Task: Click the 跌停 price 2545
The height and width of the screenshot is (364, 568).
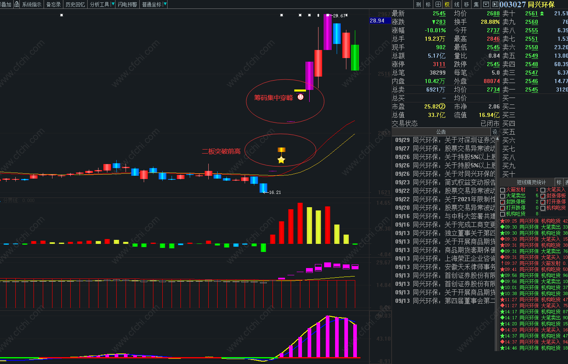Action: [493, 64]
